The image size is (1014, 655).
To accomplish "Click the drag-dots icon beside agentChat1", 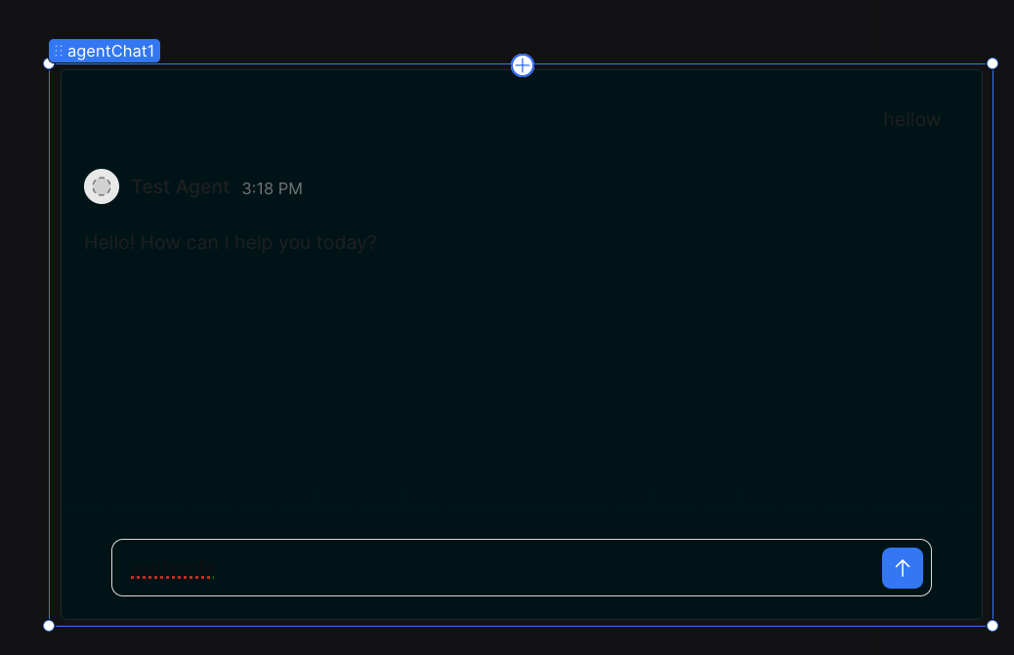I will click(x=59, y=51).
